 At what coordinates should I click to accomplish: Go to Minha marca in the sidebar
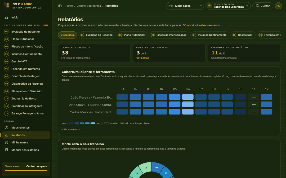(26, 143)
